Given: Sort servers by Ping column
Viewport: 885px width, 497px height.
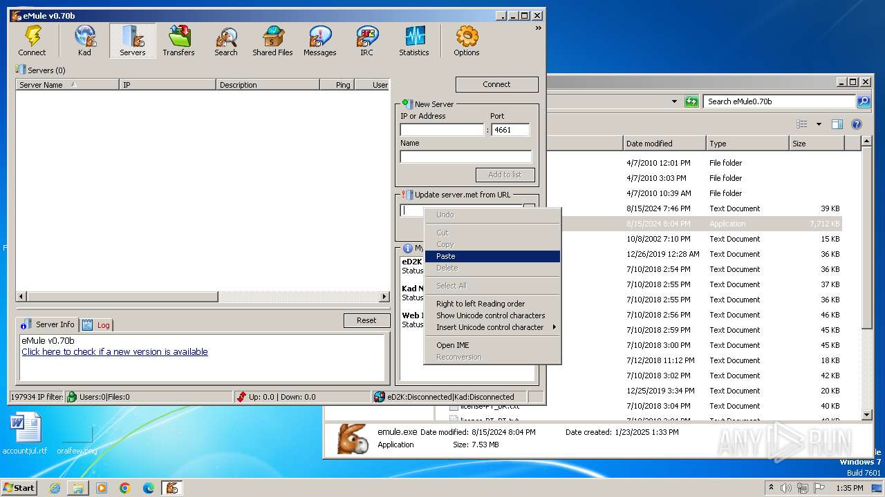Looking at the screenshot, I should pos(337,85).
